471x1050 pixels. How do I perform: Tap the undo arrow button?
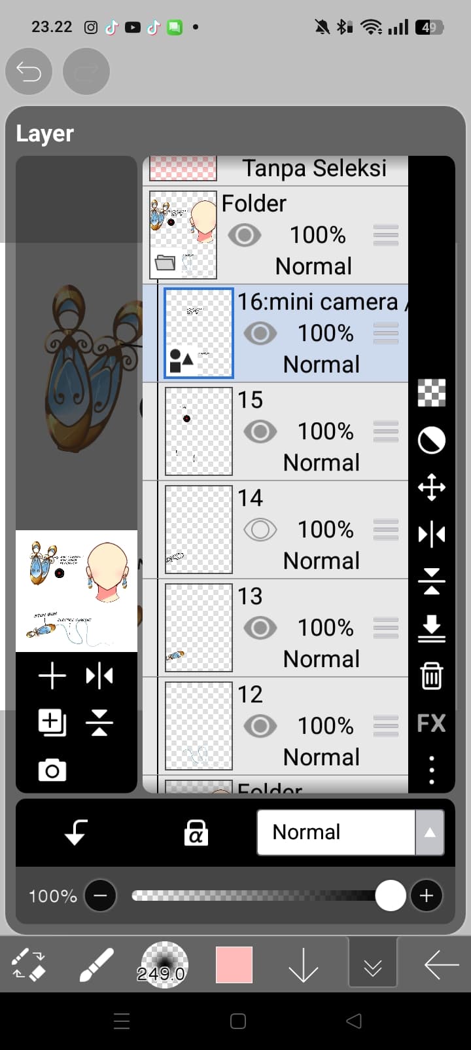tap(29, 71)
